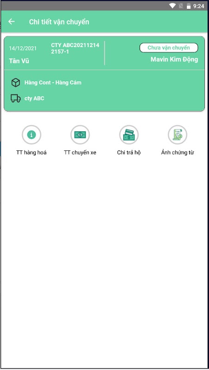This screenshot has height=370, width=209.
Task: Select the Ảnh chứng từ label
Action: pyautogui.click(x=178, y=153)
